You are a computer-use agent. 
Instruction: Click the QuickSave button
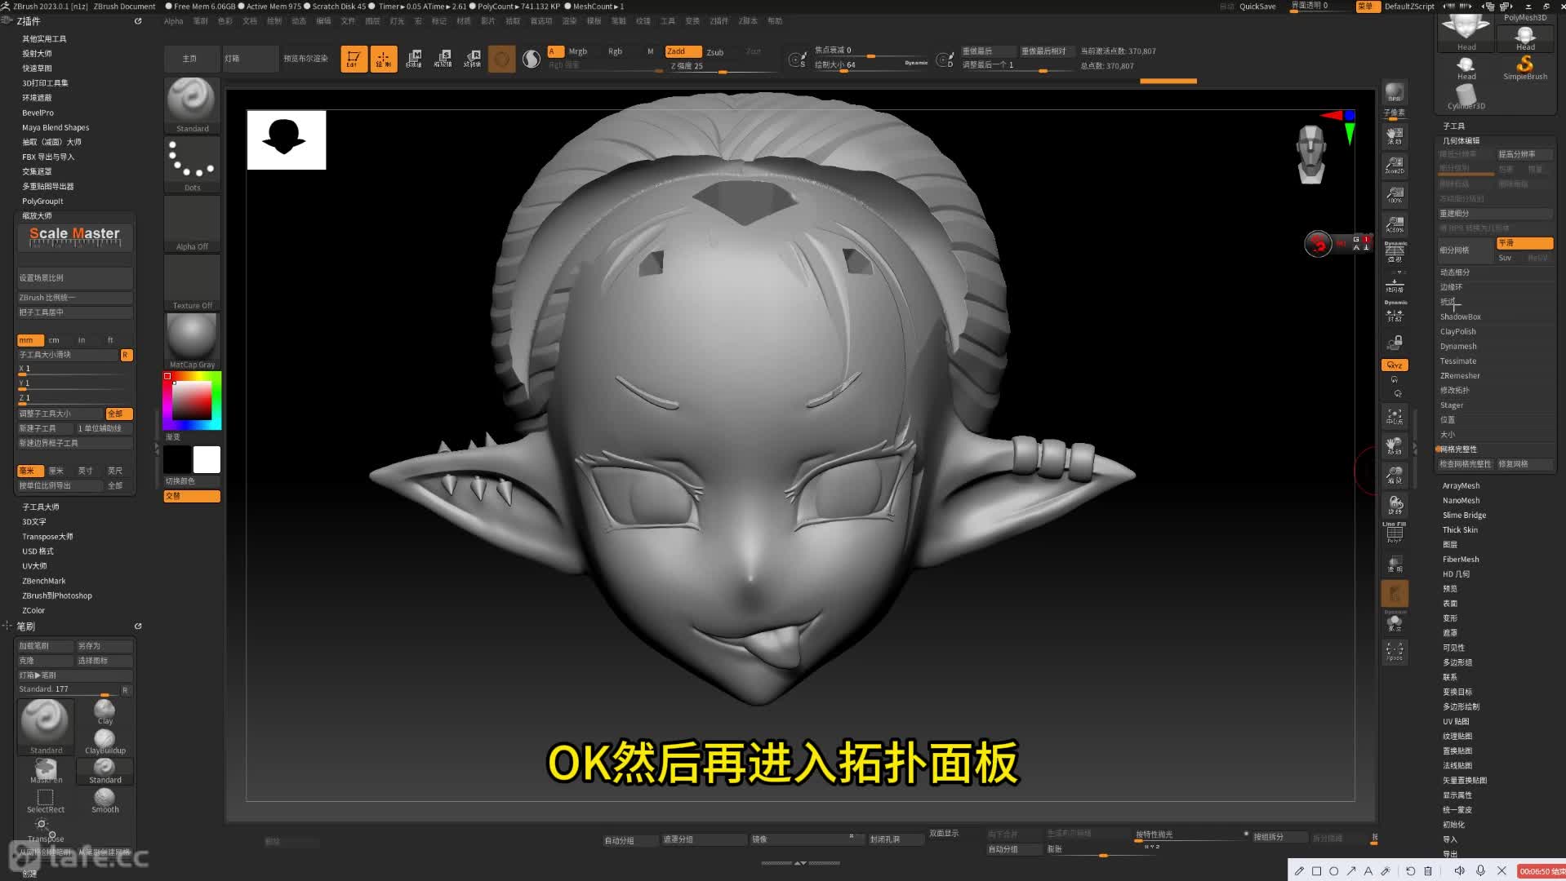(x=1257, y=7)
